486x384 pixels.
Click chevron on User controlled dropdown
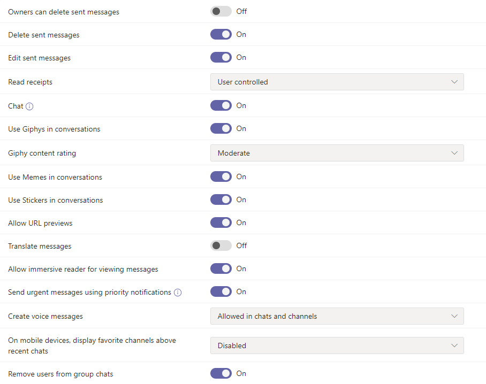click(454, 82)
